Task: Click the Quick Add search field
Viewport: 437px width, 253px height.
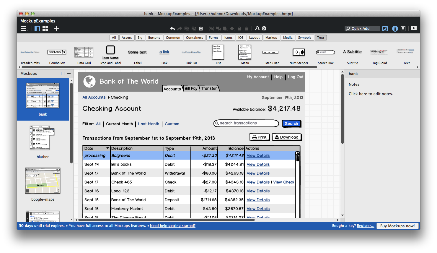Action: [362, 29]
